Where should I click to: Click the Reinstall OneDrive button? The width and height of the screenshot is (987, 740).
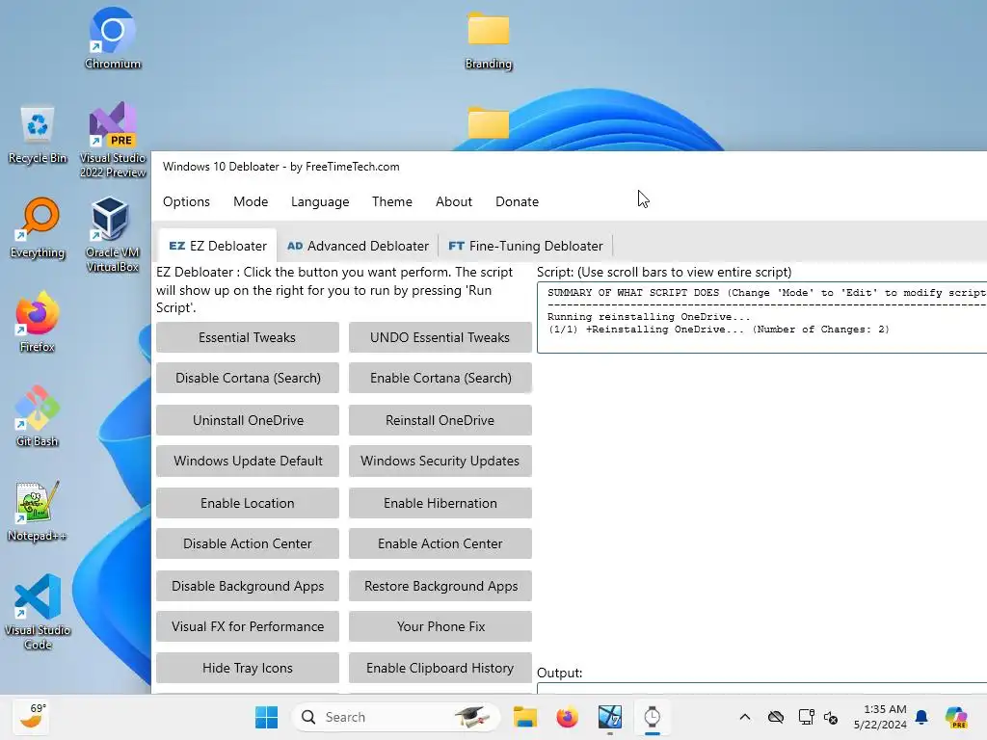(x=440, y=420)
